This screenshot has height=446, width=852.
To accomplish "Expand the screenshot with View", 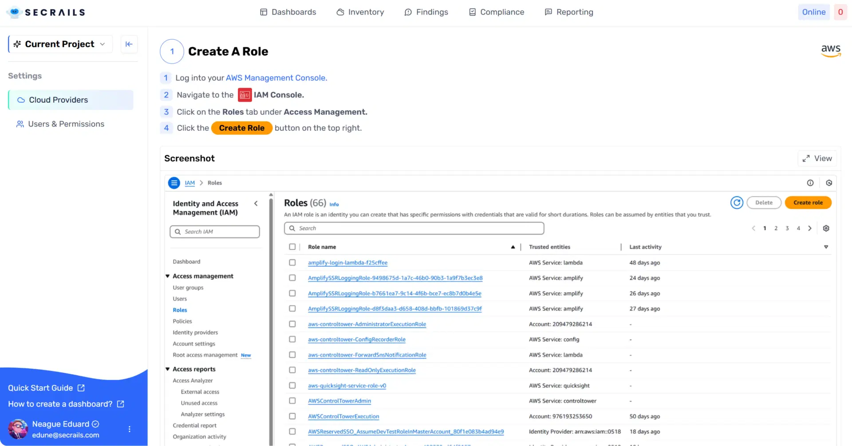I will (817, 158).
